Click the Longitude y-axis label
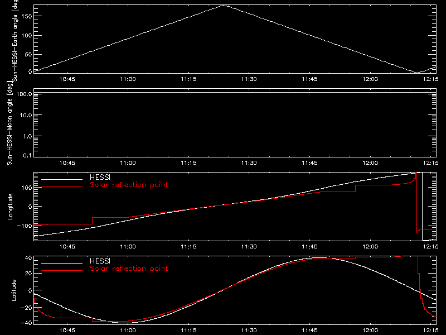Image resolution: width=446 pixels, height=335 pixels. coord(10,207)
